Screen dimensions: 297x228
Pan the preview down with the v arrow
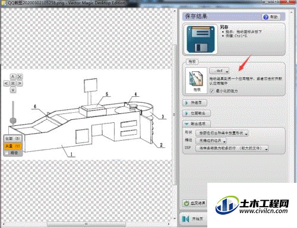(x=13, y=90)
